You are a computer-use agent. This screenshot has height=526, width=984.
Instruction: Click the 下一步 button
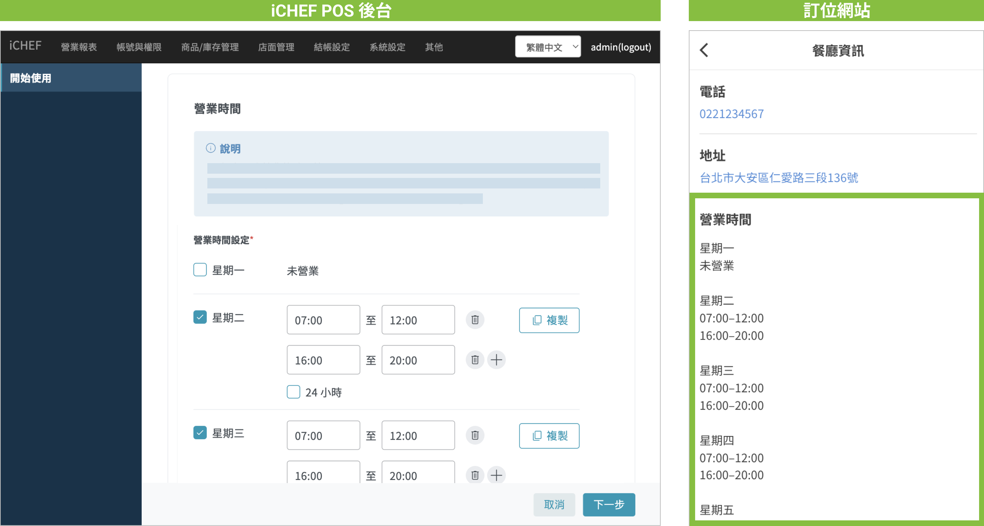pos(609,505)
